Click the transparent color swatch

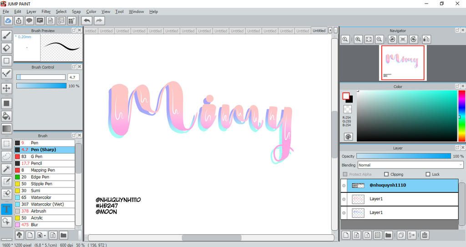click(347, 109)
